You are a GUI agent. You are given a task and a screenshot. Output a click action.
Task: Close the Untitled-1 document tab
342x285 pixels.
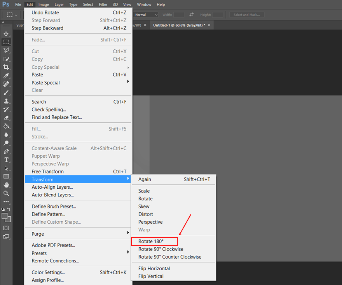209,25
